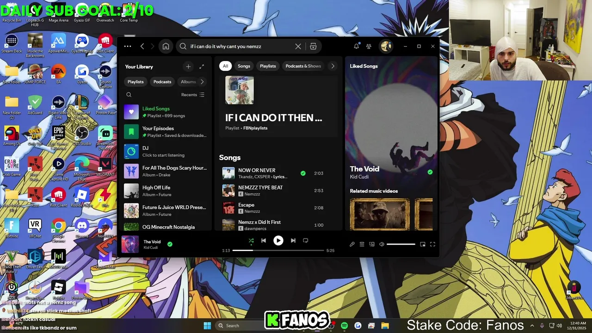Play the song Escape by Nemzzz
592x333 pixels.
(278, 208)
